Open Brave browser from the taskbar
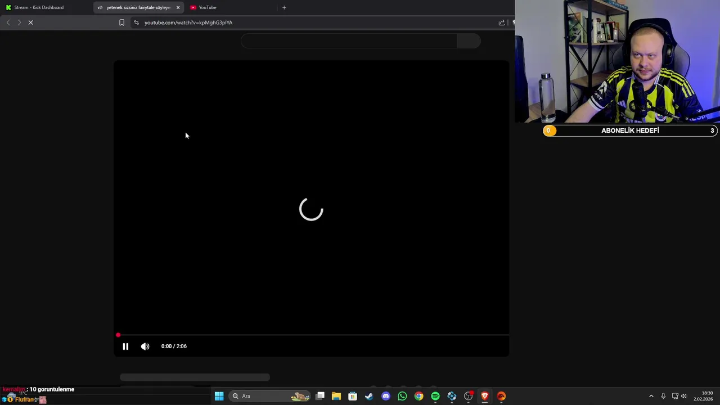 coord(485,396)
